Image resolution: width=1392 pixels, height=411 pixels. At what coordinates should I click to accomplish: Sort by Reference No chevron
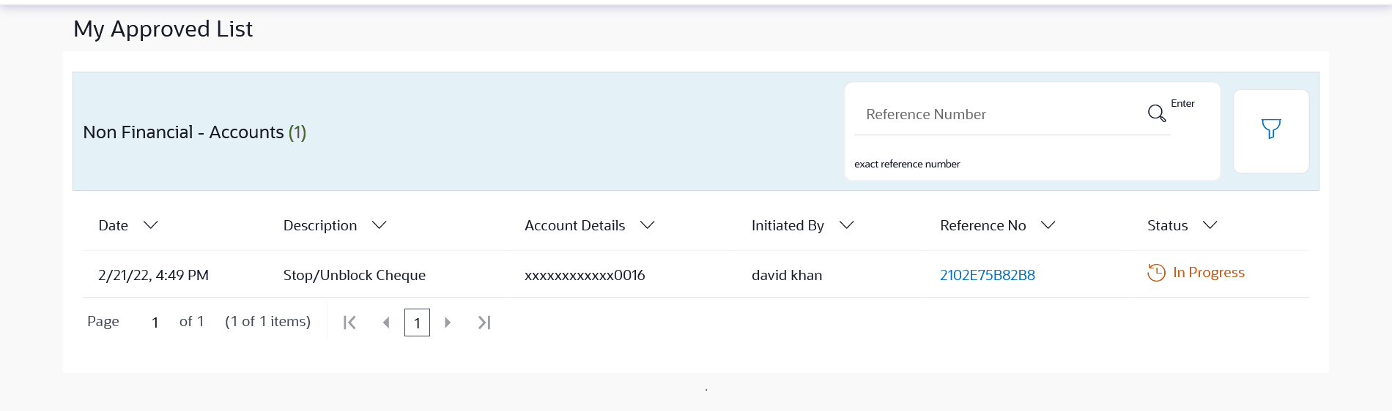tap(1048, 225)
